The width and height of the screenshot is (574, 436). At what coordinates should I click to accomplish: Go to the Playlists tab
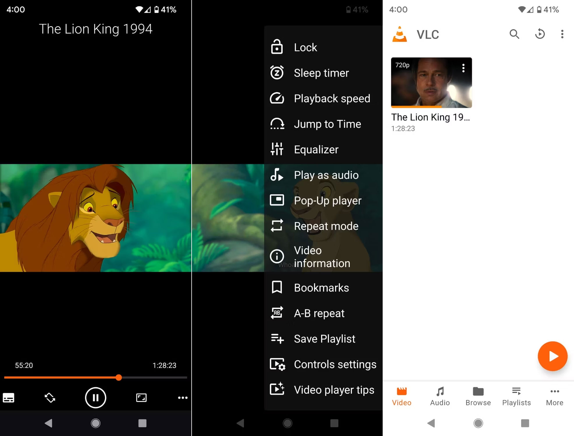pyautogui.click(x=516, y=396)
